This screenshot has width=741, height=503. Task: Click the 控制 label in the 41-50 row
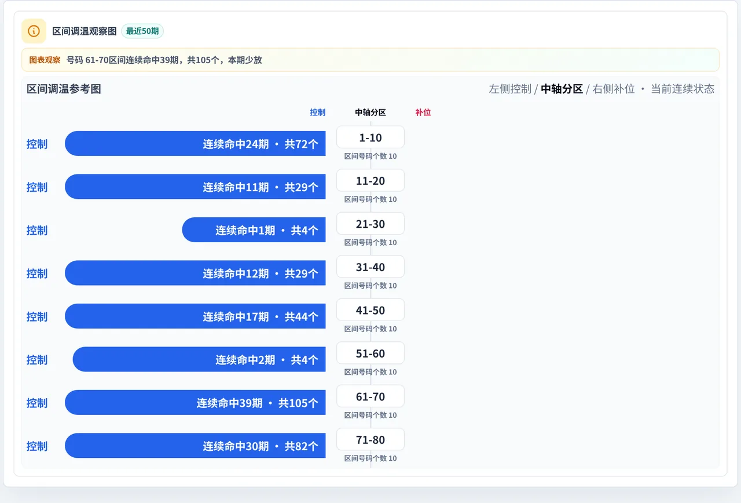pos(37,316)
